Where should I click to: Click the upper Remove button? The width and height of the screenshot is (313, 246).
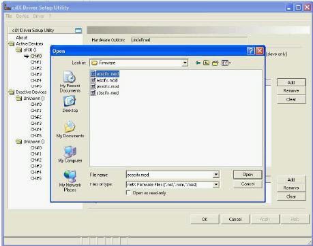[x=291, y=90]
